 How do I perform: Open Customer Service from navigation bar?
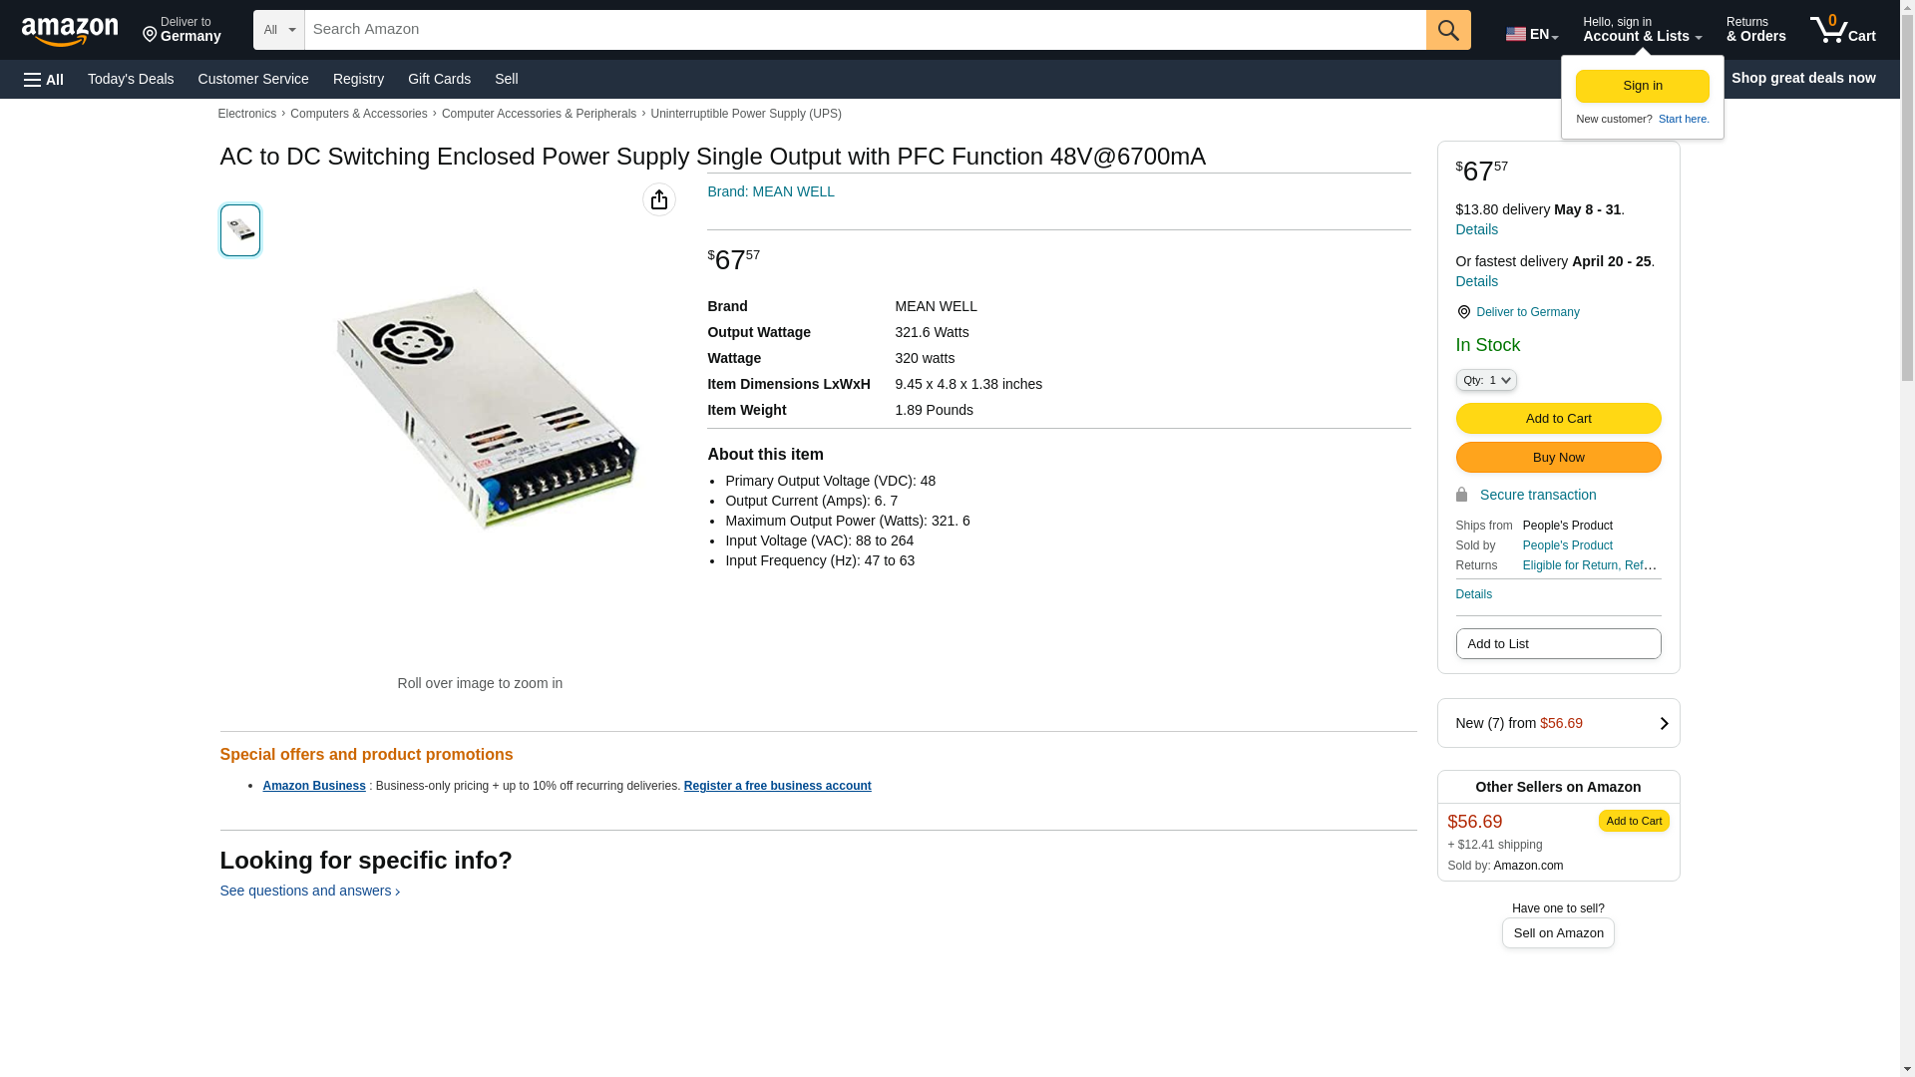coord(253,79)
